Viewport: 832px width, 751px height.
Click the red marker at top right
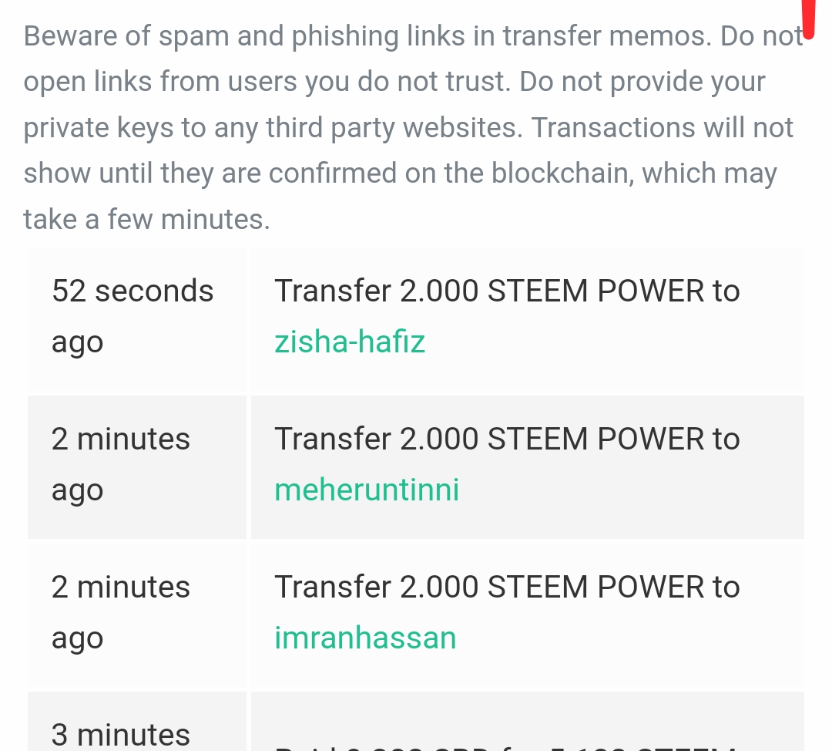click(808, 19)
